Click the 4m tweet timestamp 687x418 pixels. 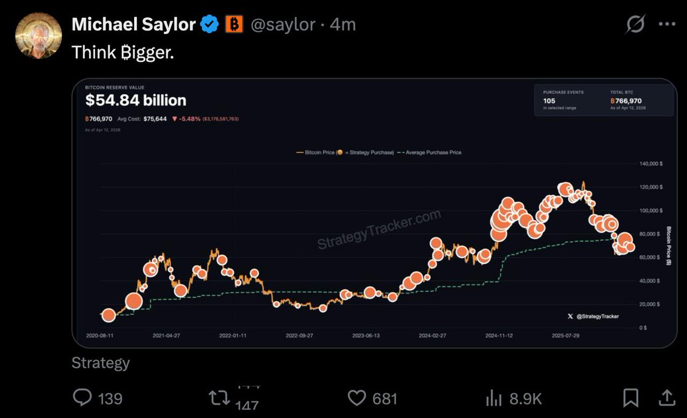343,24
